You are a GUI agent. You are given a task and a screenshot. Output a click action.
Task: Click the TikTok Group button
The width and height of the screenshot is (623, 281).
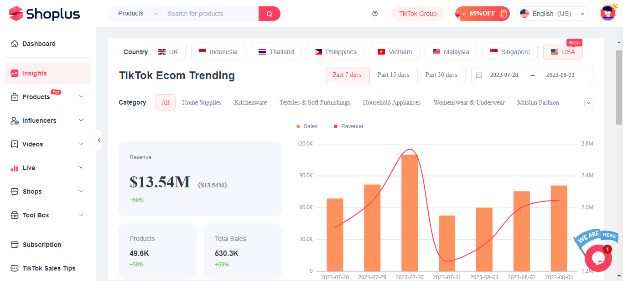click(418, 14)
